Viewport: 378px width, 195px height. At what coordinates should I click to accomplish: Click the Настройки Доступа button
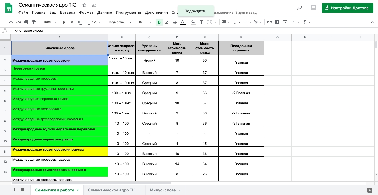pyautogui.click(x=347, y=8)
